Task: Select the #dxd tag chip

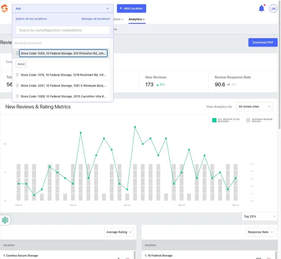Action: (x=21, y=64)
